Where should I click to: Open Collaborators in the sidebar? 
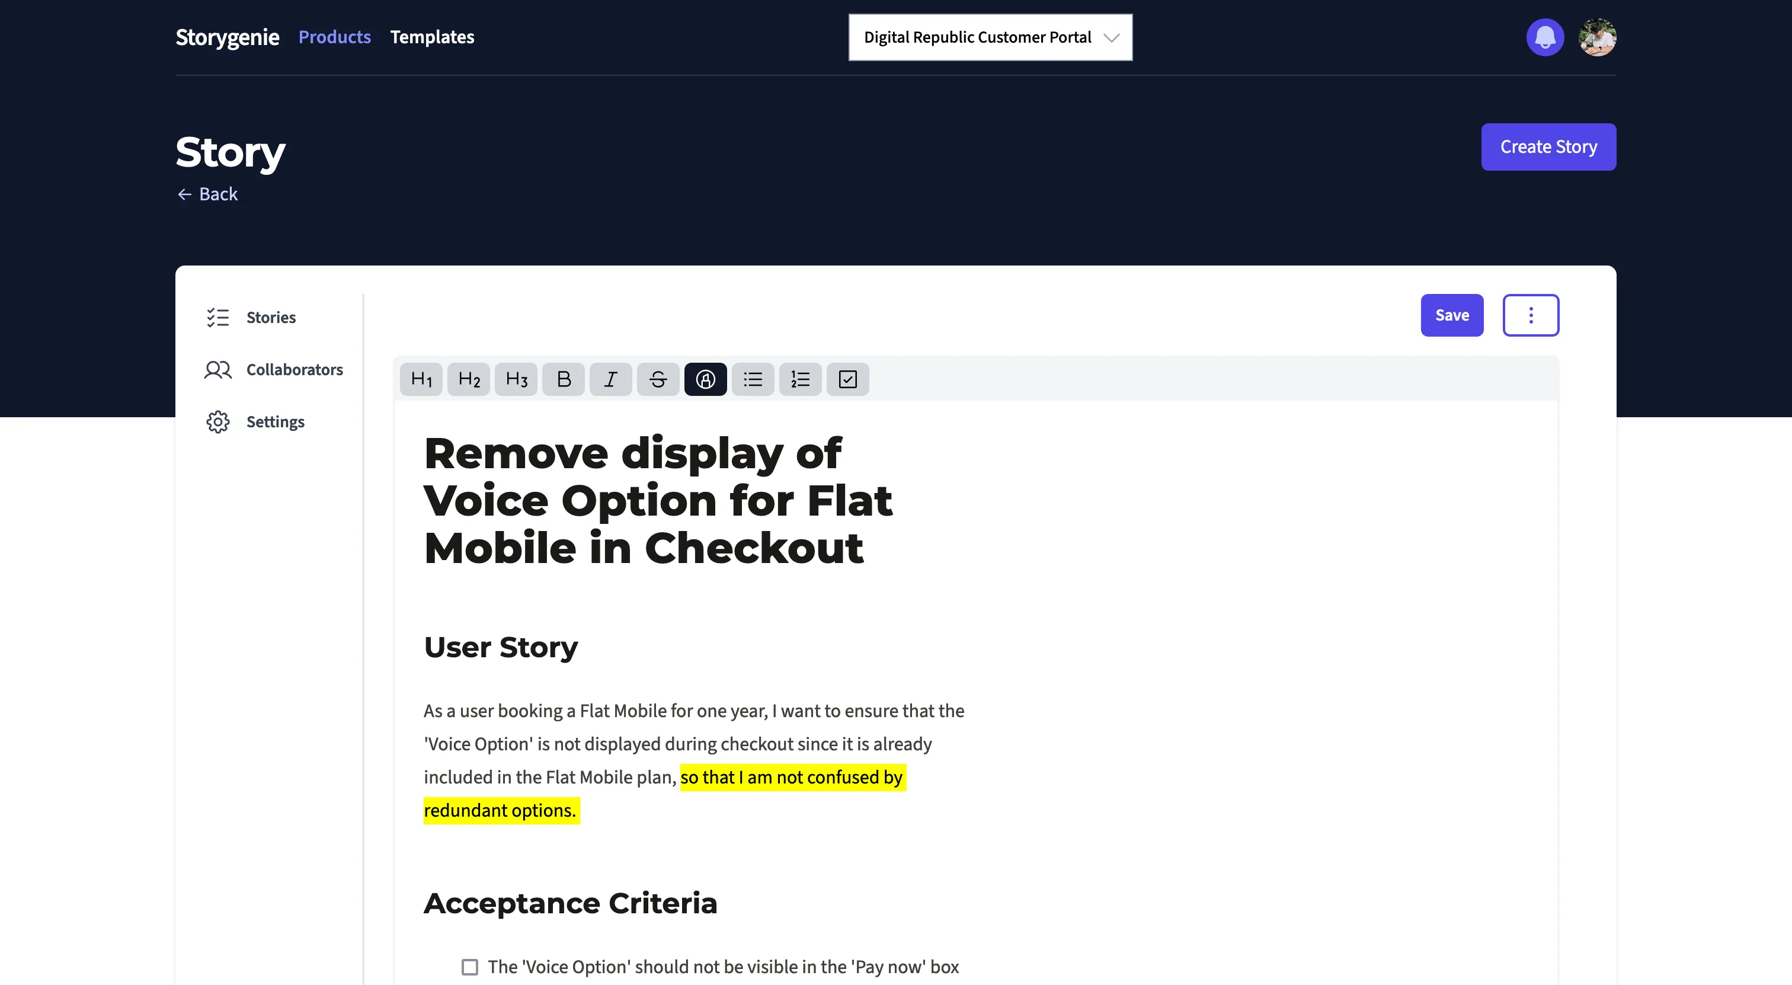[x=293, y=369]
